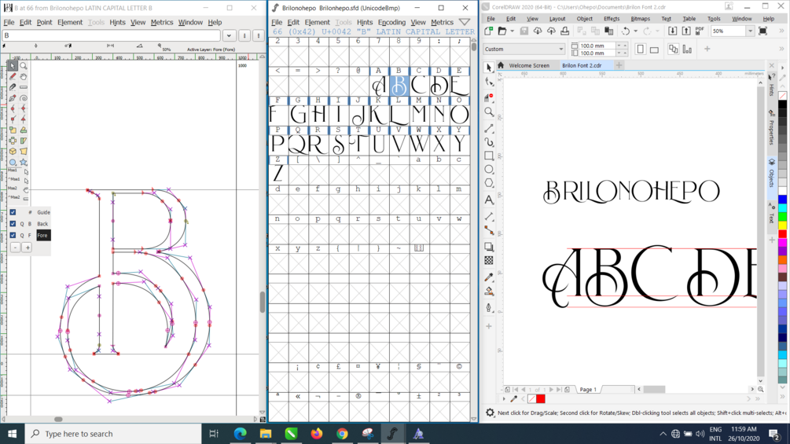This screenshot has height=444, width=790.
Task: Open the 50% zoom level dropdown
Action: pyautogui.click(x=750, y=31)
